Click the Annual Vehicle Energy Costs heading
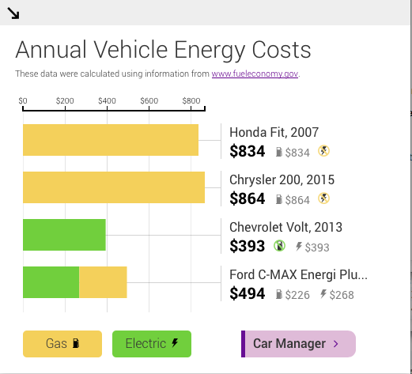Screen dimensions: 412x374 [163, 50]
